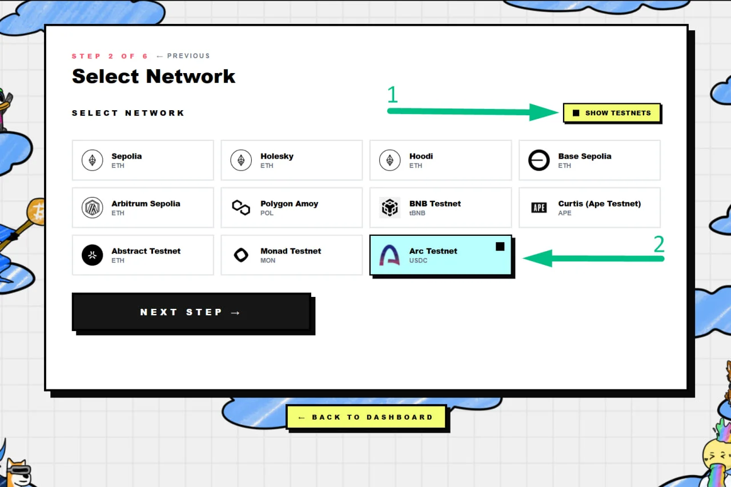Screen dimensions: 731x487
Task: Click the POL currency label
Action: [x=267, y=213]
